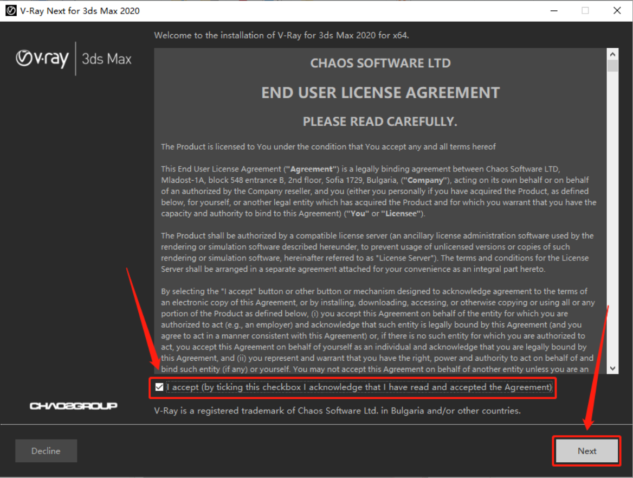The width and height of the screenshot is (633, 478).
Task: Click the V-Ray icon in the title bar
Action: tap(10, 11)
